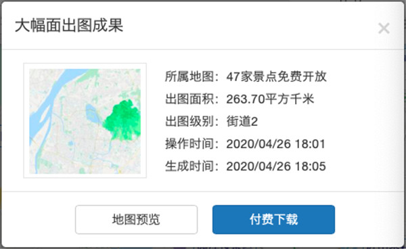The height and width of the screenshot is (249, 406).
Task: Click the area value 263.70平方千米
Action: tap(270, 99)
